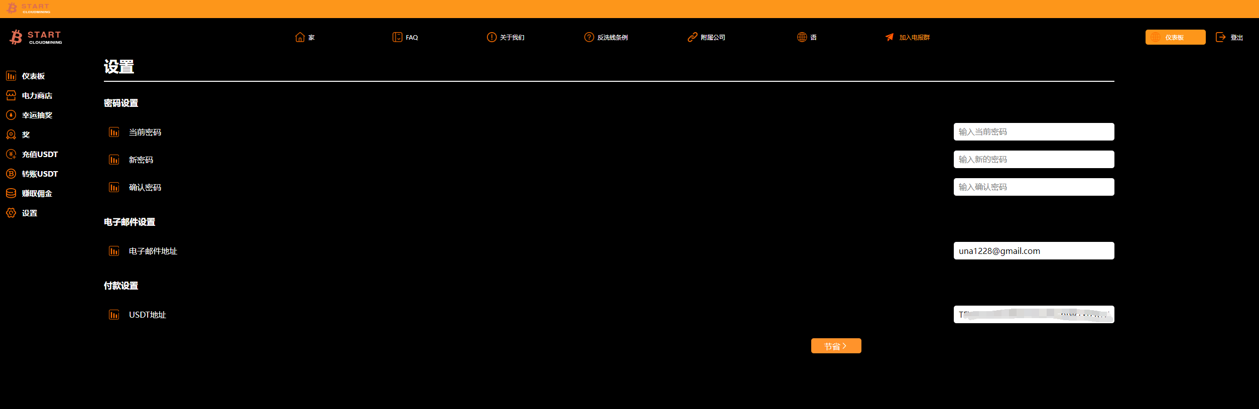This screenshot has height=409, width=1259.
Task: Open 电力商店 store icon in sidebar
Action: tap(11, 95)
